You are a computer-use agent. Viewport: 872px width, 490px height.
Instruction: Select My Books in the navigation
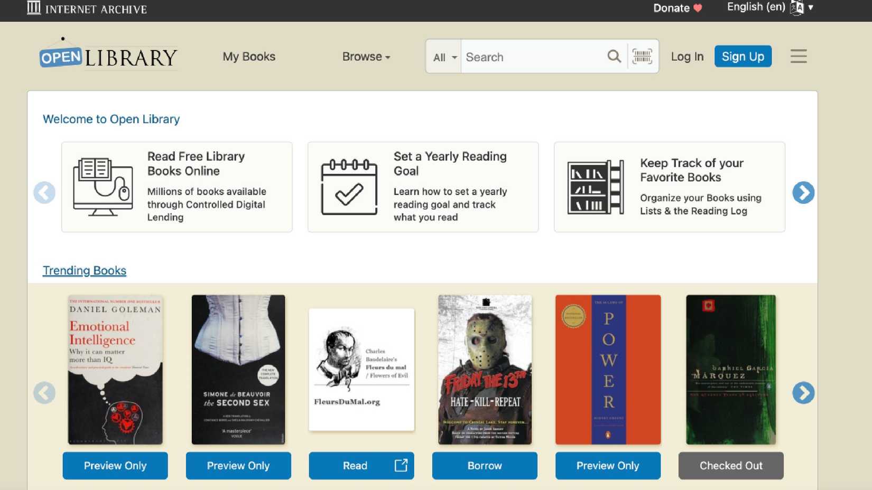248,56
